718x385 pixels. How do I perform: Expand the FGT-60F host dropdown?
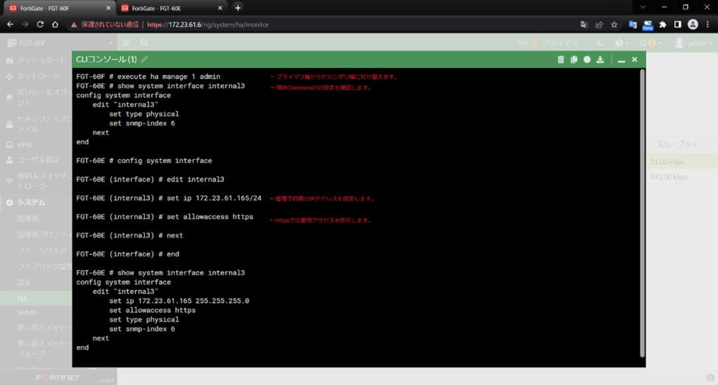[60, 43]
